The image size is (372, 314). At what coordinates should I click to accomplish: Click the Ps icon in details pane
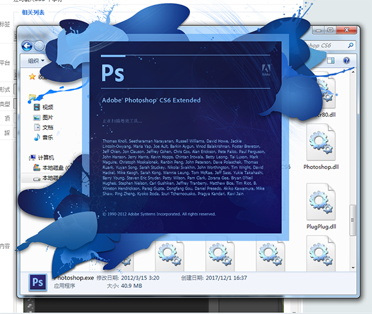coord(38,282)
